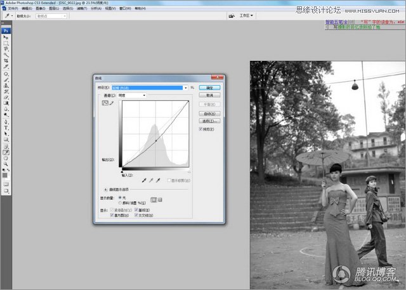406x290 pixels.
Task: Click Cancel (取消) in Curves dialog
Action: coord(209,95)
